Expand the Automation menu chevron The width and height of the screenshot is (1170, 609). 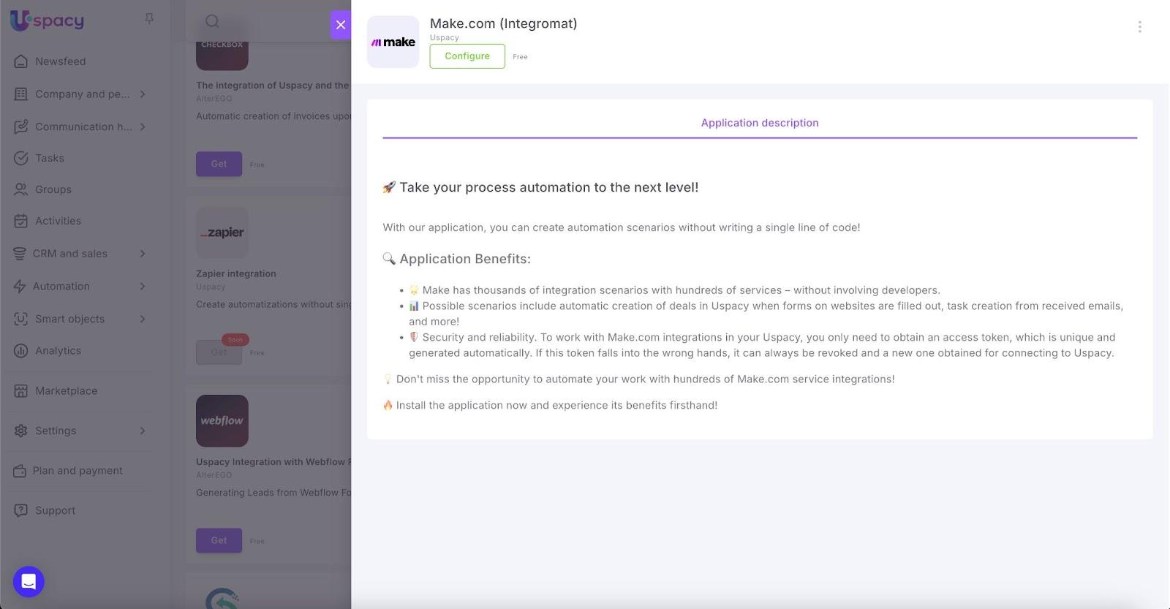coord(143,287)
